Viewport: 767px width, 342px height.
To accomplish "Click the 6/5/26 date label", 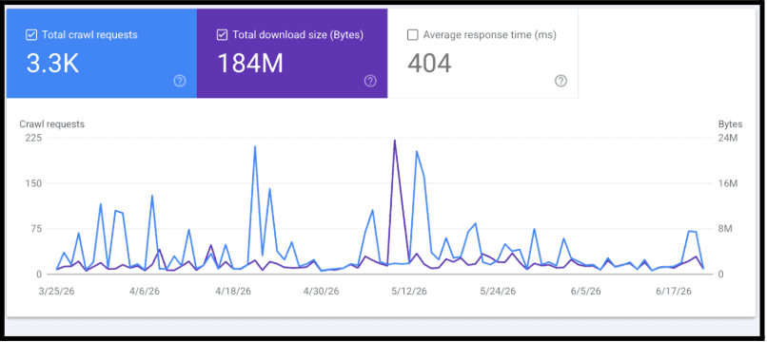I will 585,292.
